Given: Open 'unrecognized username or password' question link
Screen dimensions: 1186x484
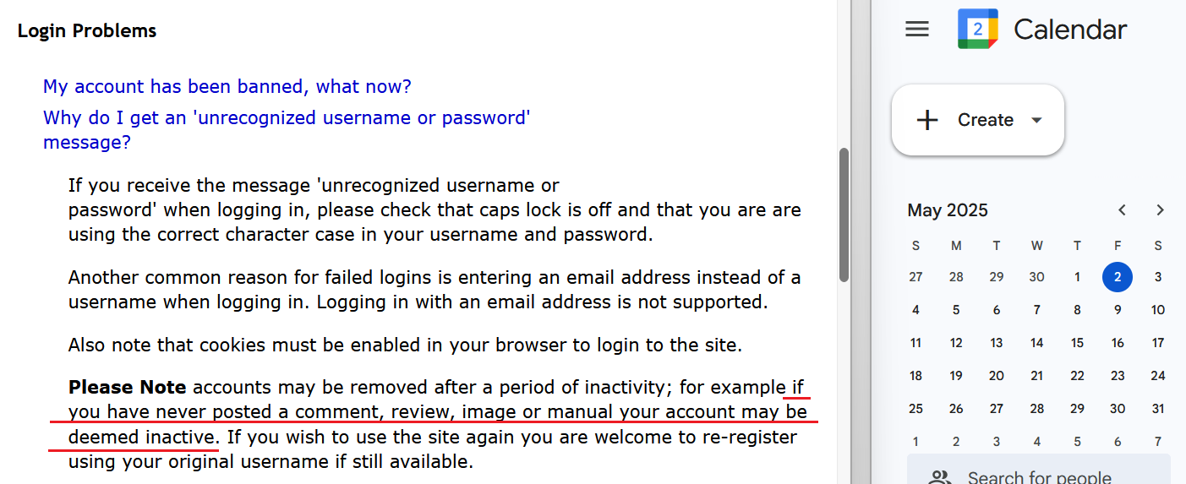Looking at the screenshot, I should click(x=287, y=129).
